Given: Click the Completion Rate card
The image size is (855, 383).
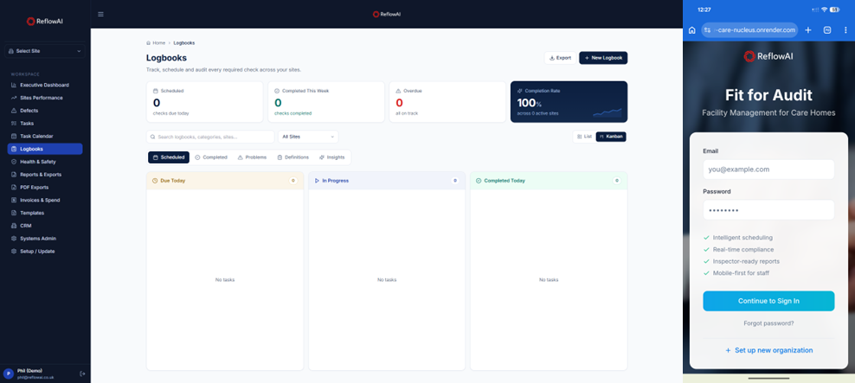Looking at the screenshot, I should click(x=569, y=102).
